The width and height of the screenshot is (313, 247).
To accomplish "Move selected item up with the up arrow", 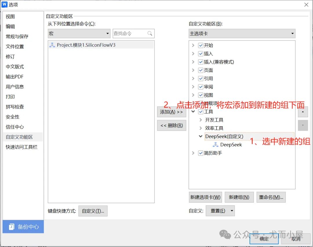I will [303, 112].
